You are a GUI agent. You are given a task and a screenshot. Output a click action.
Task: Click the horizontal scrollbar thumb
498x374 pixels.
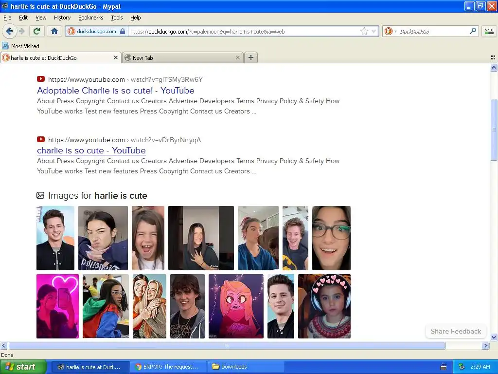227,345
